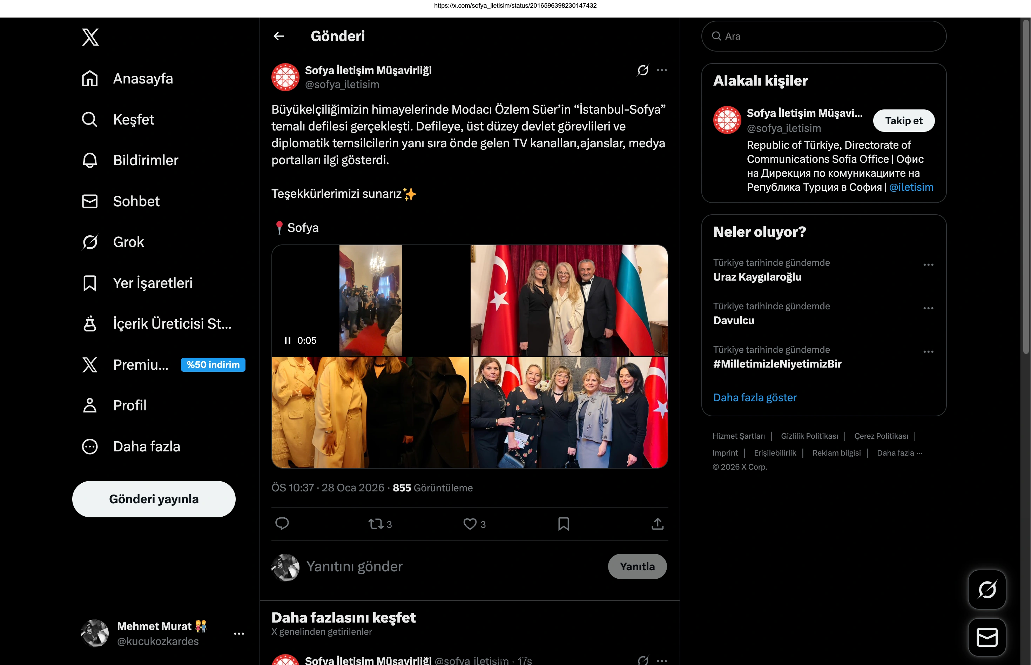Viewport: 1031px width, 665px height.
Task: Like the post with heart icon
Action: tap(470, 524)
